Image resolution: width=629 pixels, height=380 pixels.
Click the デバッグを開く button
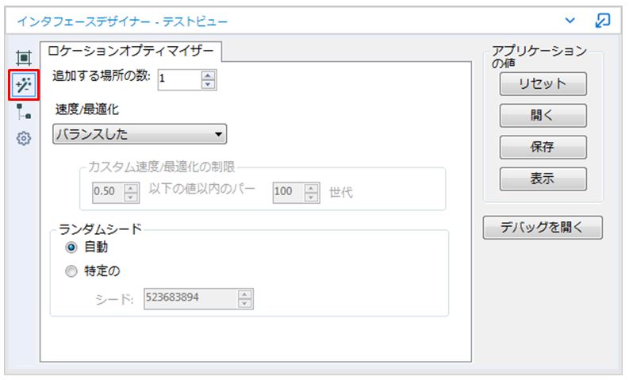[543, 228]
